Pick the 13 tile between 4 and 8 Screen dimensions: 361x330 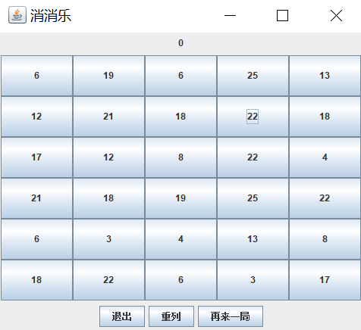253,239
